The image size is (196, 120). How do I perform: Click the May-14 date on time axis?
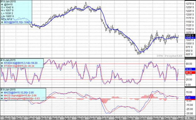[81, 118]
